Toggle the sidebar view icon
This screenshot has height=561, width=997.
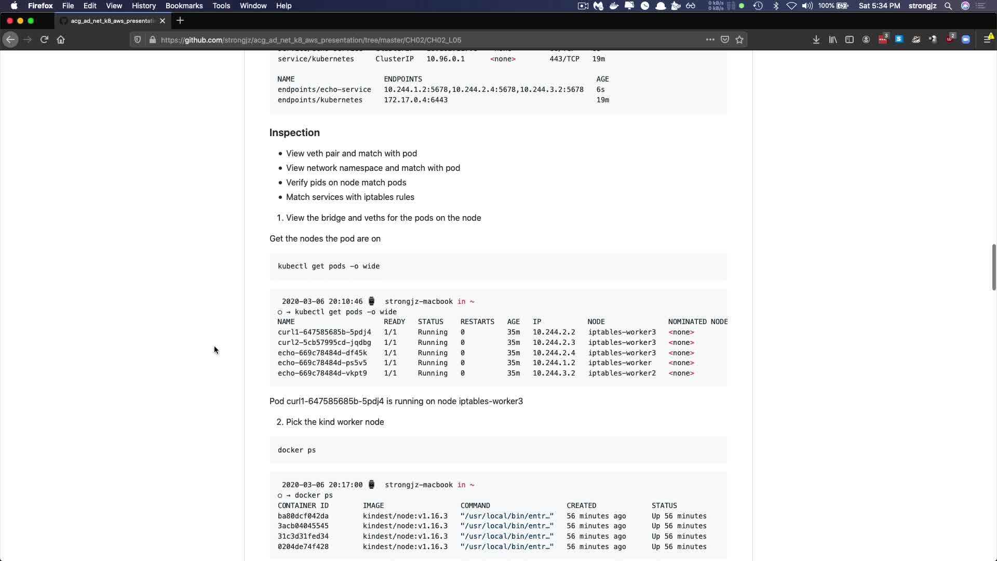click(x=850, y=39)
